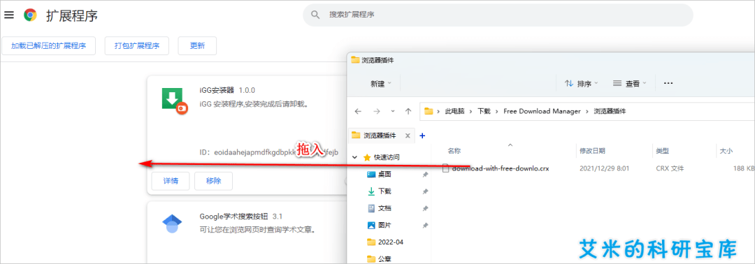Screen dimensions: 755x264
Task: Click the crx file icon
Action: (x=446, y=169)
